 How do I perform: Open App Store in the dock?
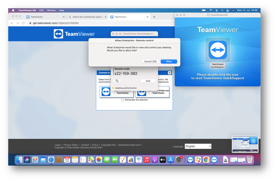coord(171,160)
